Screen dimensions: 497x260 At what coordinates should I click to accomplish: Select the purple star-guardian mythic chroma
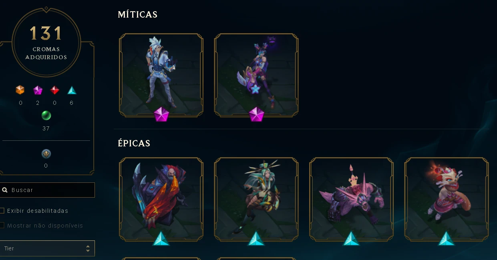[x=256, y=75]
